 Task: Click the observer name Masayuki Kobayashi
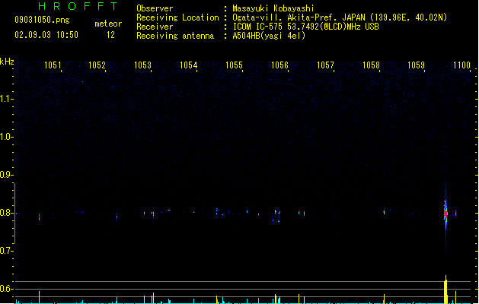[x=273, y=8]
